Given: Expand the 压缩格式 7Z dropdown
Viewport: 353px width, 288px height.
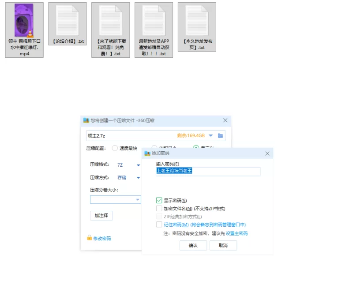Looking at the screenshot, I should [138, 165].
